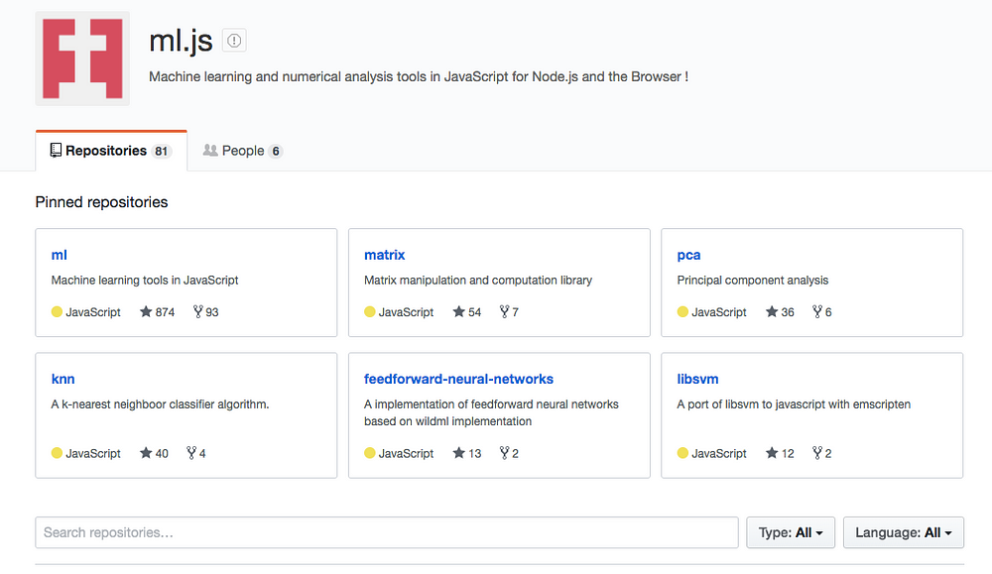Click the ml.js organization avatar logo
Viewport: 992px width, 574px height.
(82, 58)
